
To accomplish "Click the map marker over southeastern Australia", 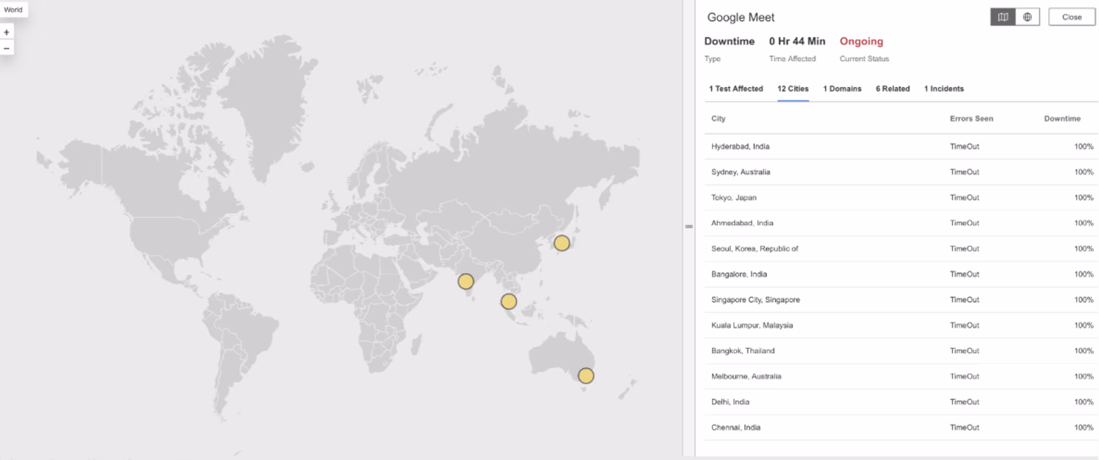I will [586, 376].
